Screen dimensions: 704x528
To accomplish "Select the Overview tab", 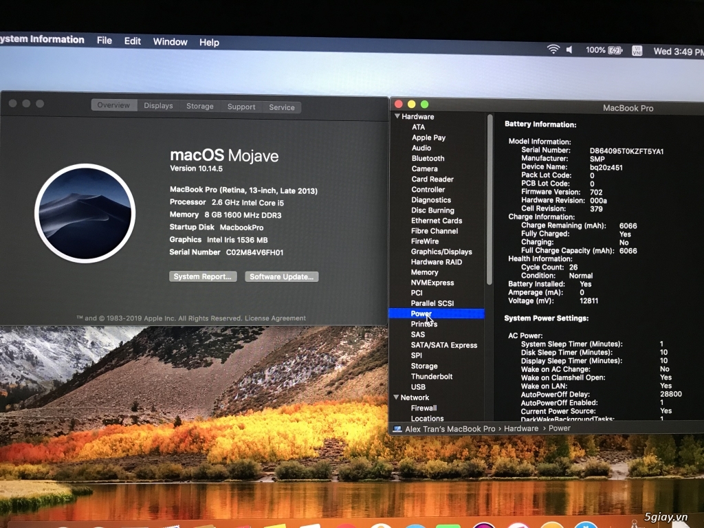I will click(113, 105).
